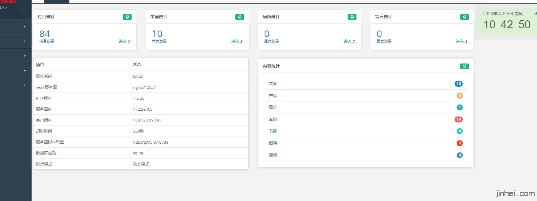
Task: Open the 案例 content link
Action: coord(273,119)
